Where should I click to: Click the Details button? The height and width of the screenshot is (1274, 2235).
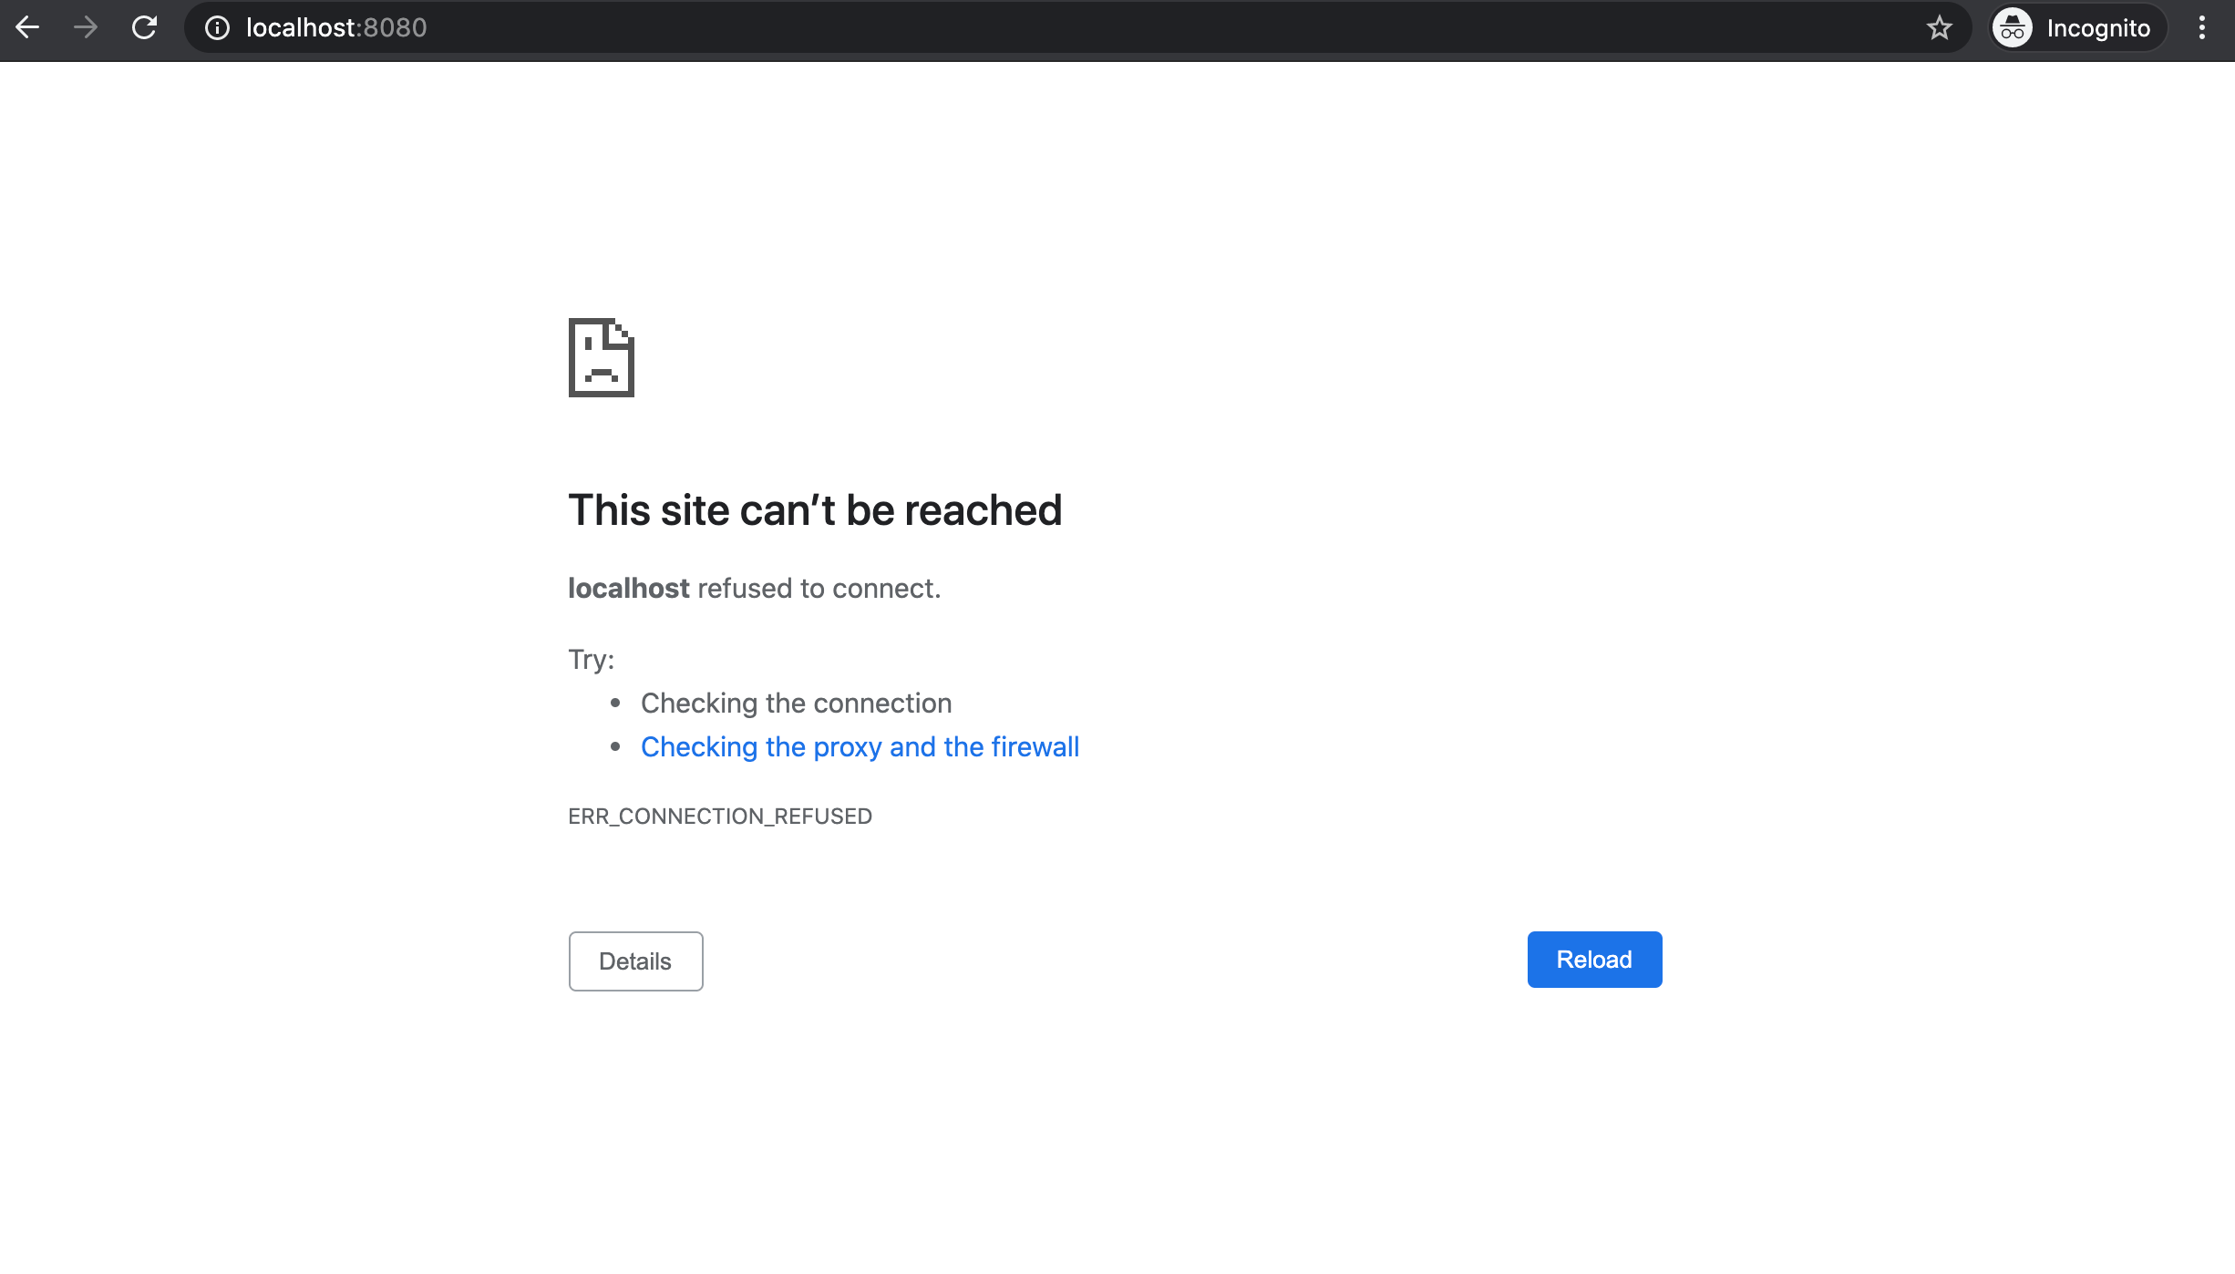pos(634,961)
